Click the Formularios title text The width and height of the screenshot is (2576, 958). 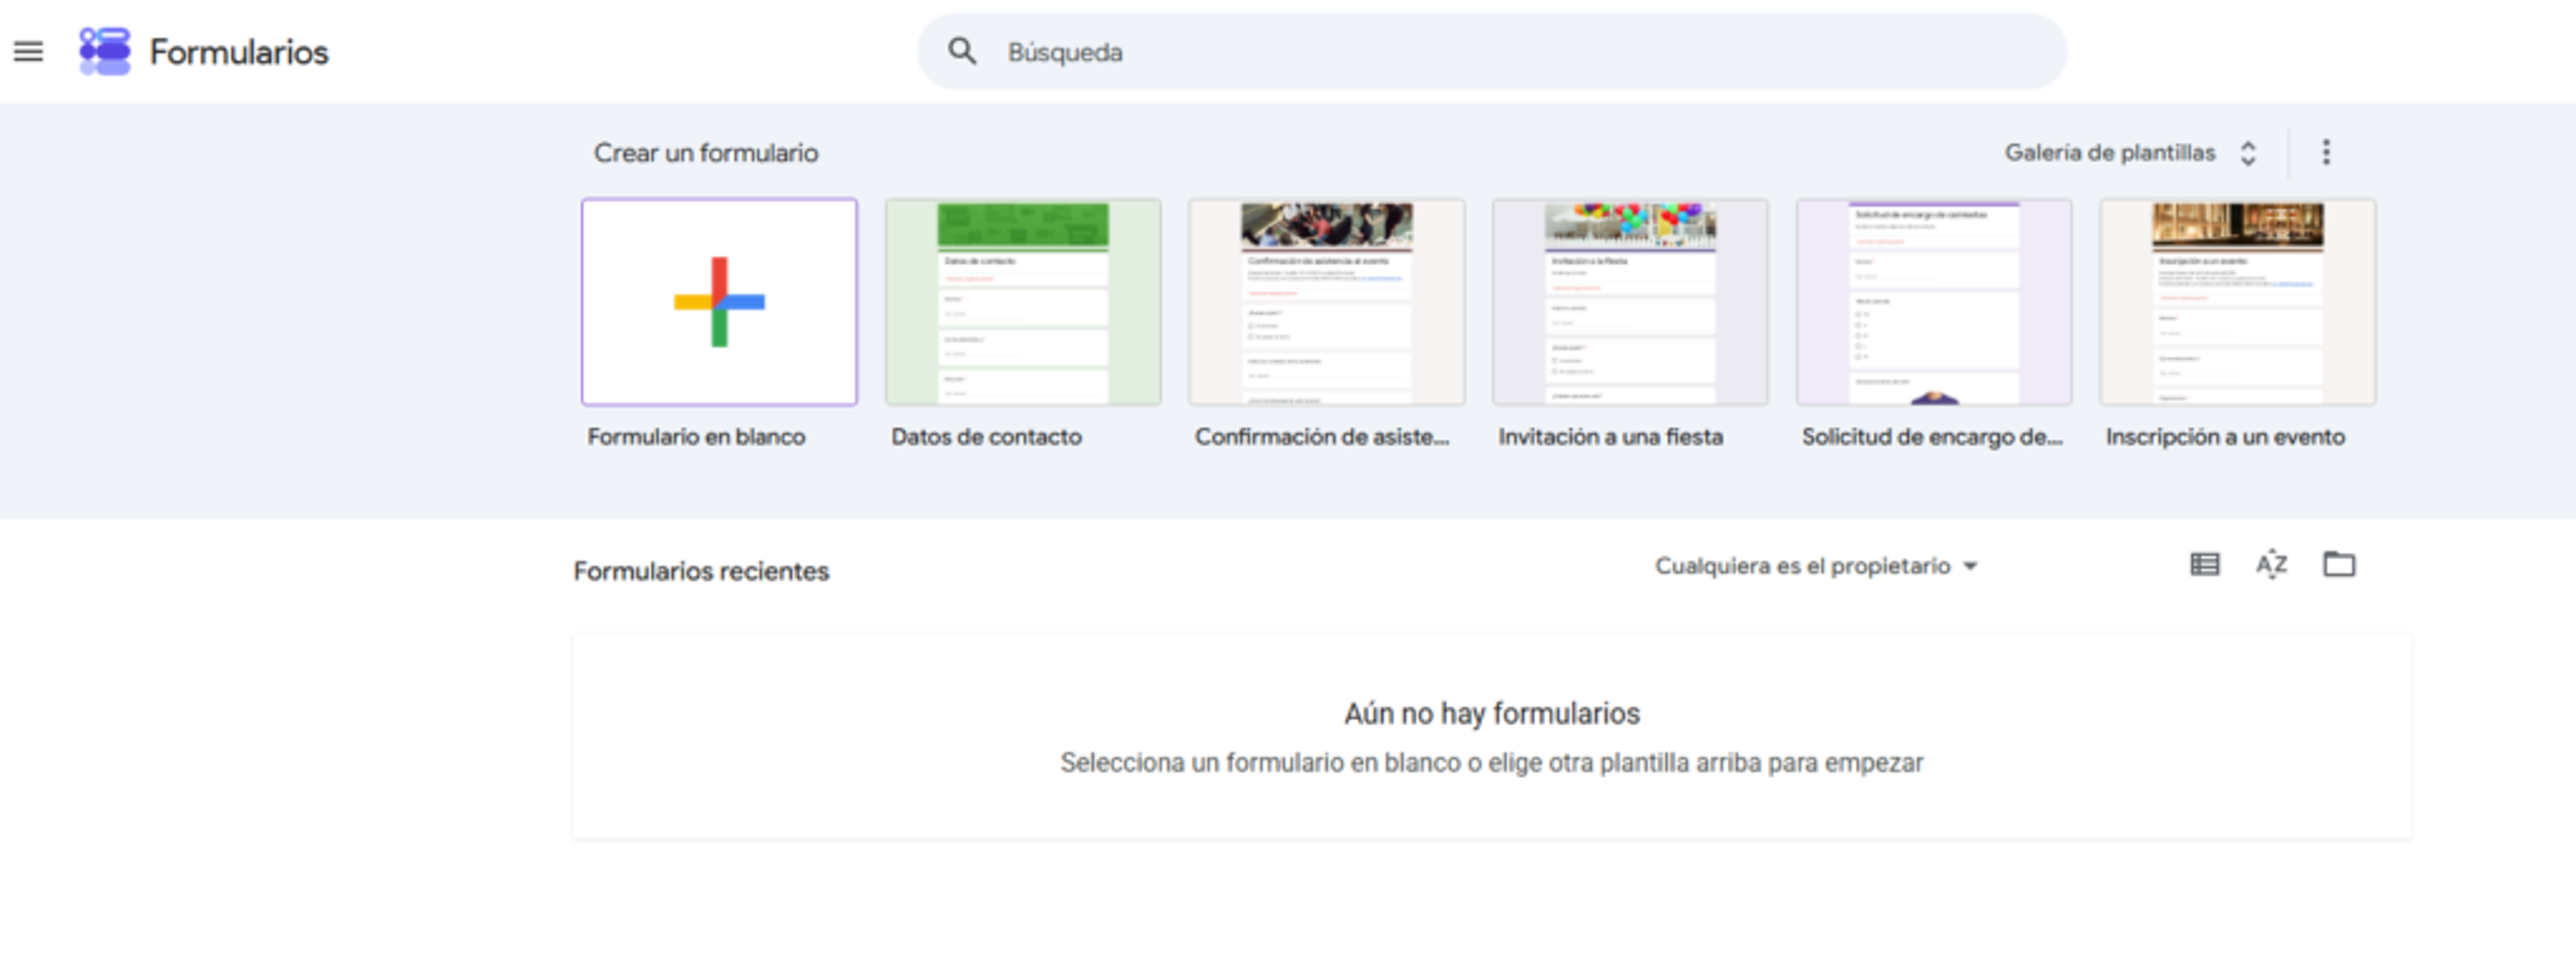coord(239,52)
